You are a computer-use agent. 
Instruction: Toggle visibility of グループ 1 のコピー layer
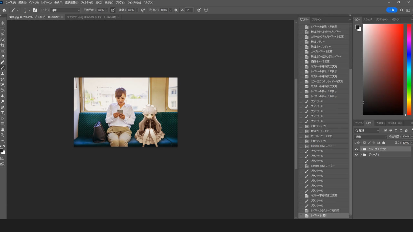[x=356, y=149]
